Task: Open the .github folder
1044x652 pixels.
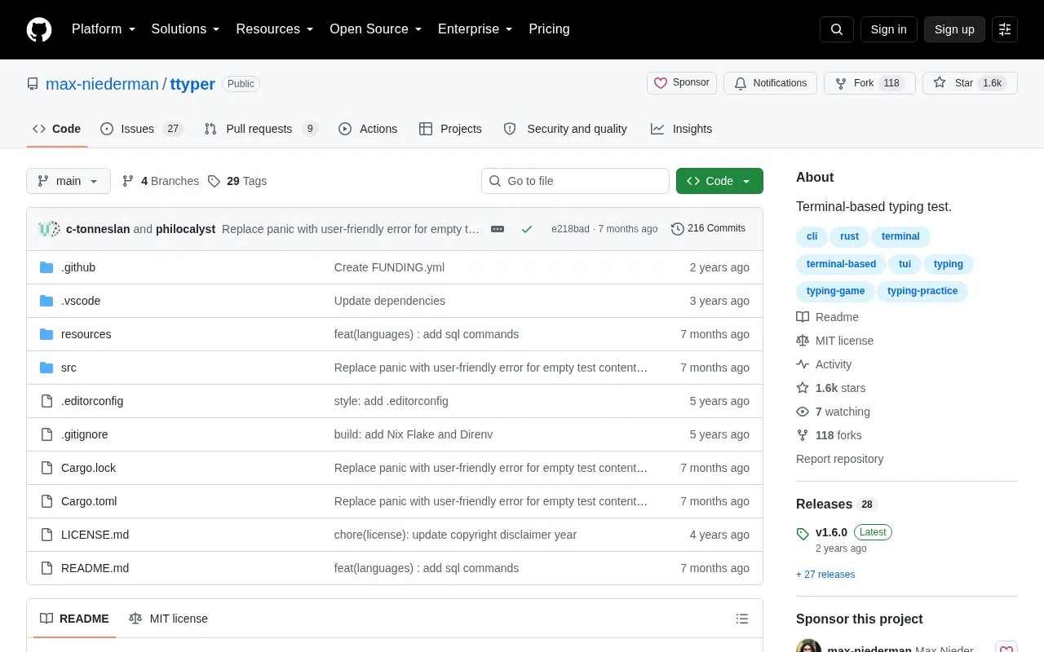Action: (x=78, y=267)
